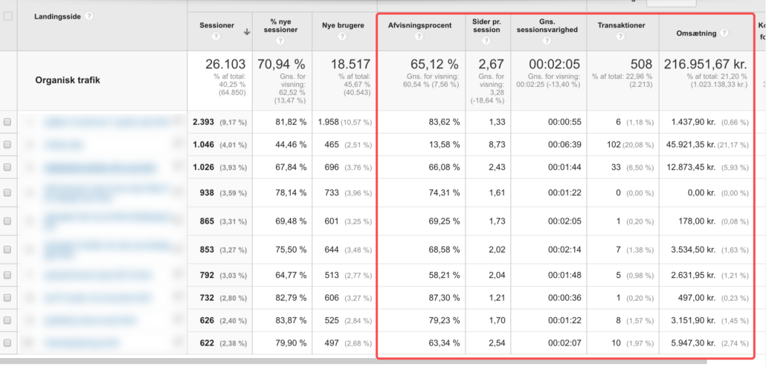The height and width of the screenshot is (367, 766).
Task: Open help icon under Transaktioner header
Action: coord(621,36)
